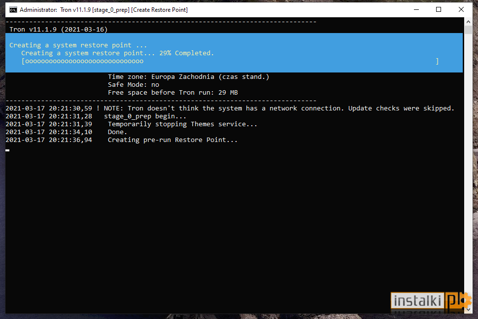Click the "29% Completed" status text
The height and width of the screenshot is (319, 478).
[186, 53]
